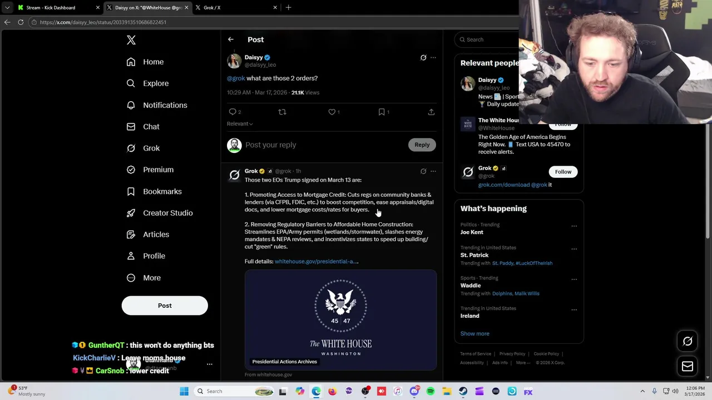The image size is (712, 400).
Task: Open the whitehouse.gov presidential actions link
Action: [x=317, y=262]
